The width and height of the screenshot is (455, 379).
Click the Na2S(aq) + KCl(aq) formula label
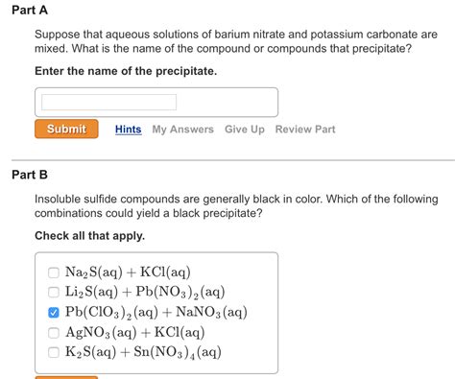128,272
